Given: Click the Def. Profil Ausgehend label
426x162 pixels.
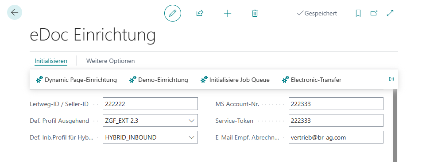Looking at the screenshot, I should (59, 121).
